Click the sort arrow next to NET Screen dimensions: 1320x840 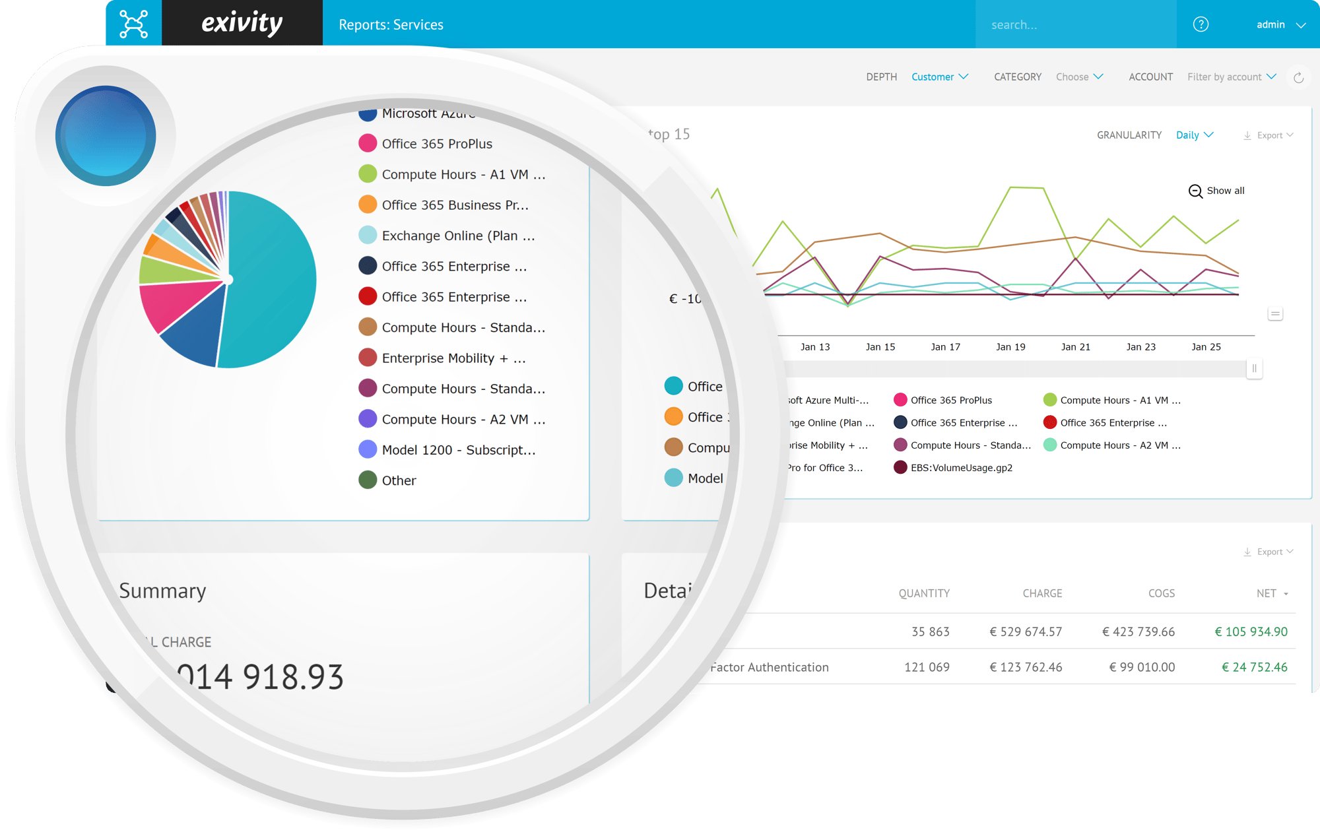(x=1286, y=594)
